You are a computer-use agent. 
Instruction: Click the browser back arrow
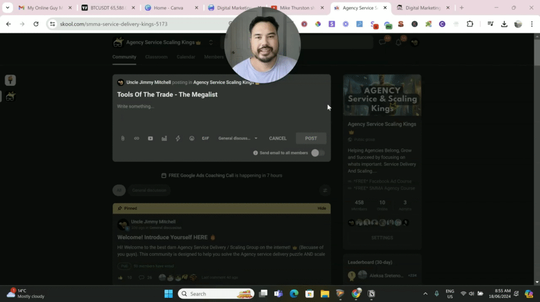tap(8, 24)
